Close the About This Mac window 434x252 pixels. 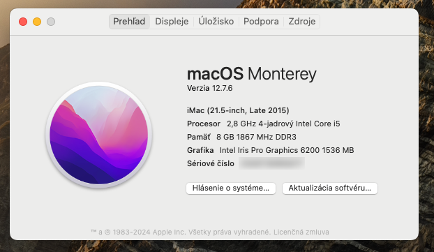(x=23, y=22)
